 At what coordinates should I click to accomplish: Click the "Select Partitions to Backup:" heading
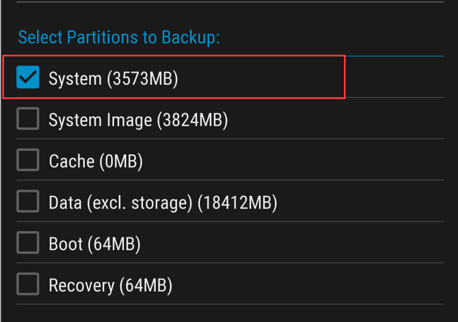tap(119, 37)
